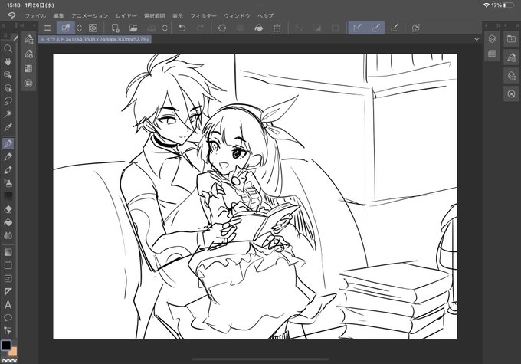Open the ファイル menu
This screenshot has width=521, height=364.
[35, 15]
